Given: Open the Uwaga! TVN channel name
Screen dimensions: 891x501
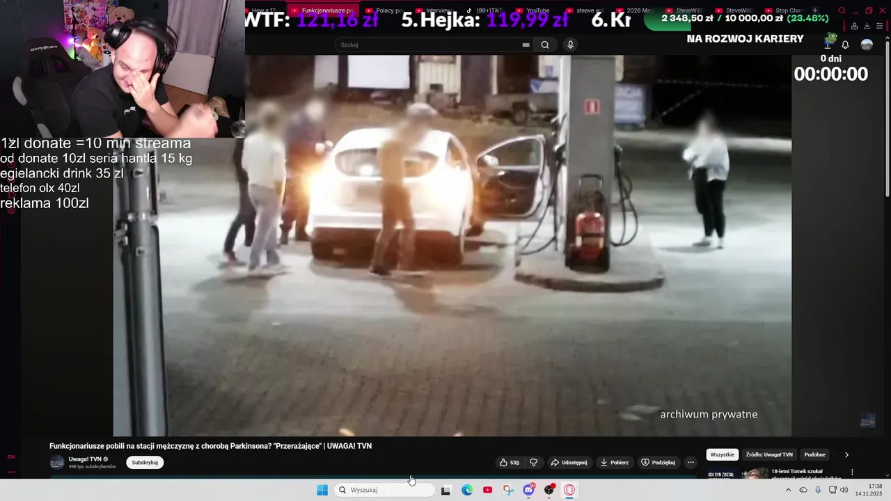Looking at the screenshot, I should coord(85,459).
